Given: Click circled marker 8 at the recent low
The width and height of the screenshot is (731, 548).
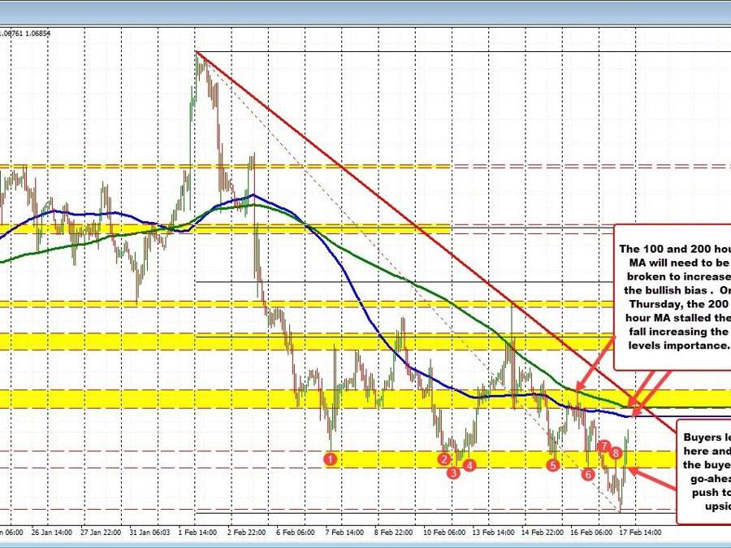Looking at the screenshot, I should tap(615, 454).
